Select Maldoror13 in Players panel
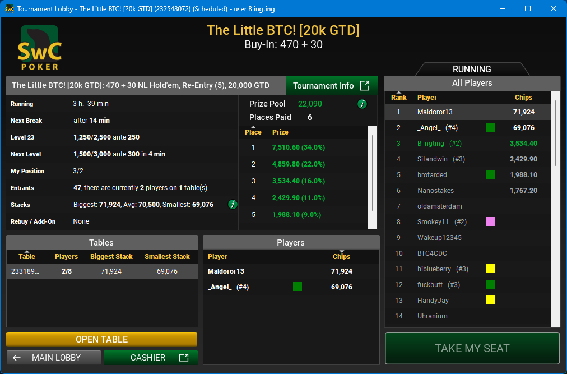567x374 pixels. pos(291,271)
